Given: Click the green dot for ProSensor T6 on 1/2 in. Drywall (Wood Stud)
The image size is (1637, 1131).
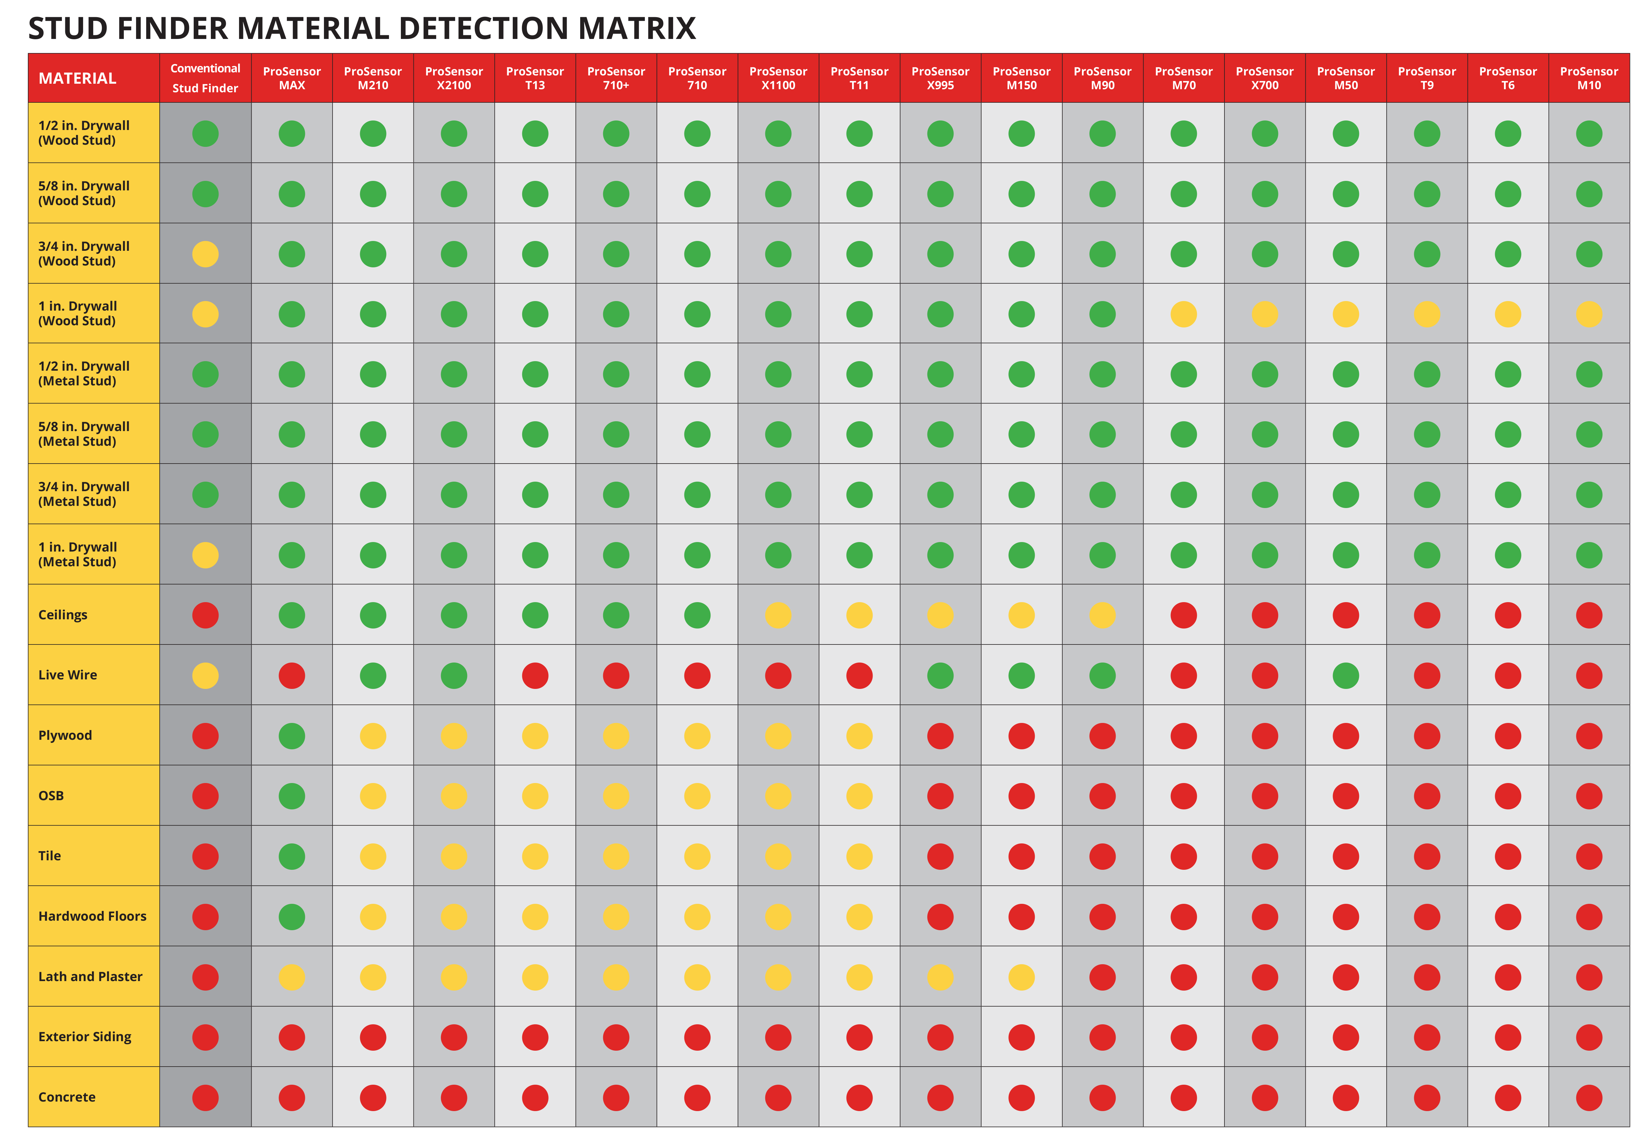Looking at the screenshot, I should (x=1508, y=133).
